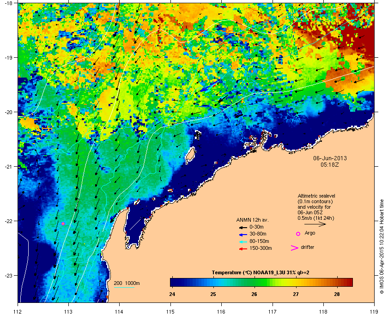Click the colorbar tick label 28
The height and width of the screenshot is (314, 388).
point(337,294)
